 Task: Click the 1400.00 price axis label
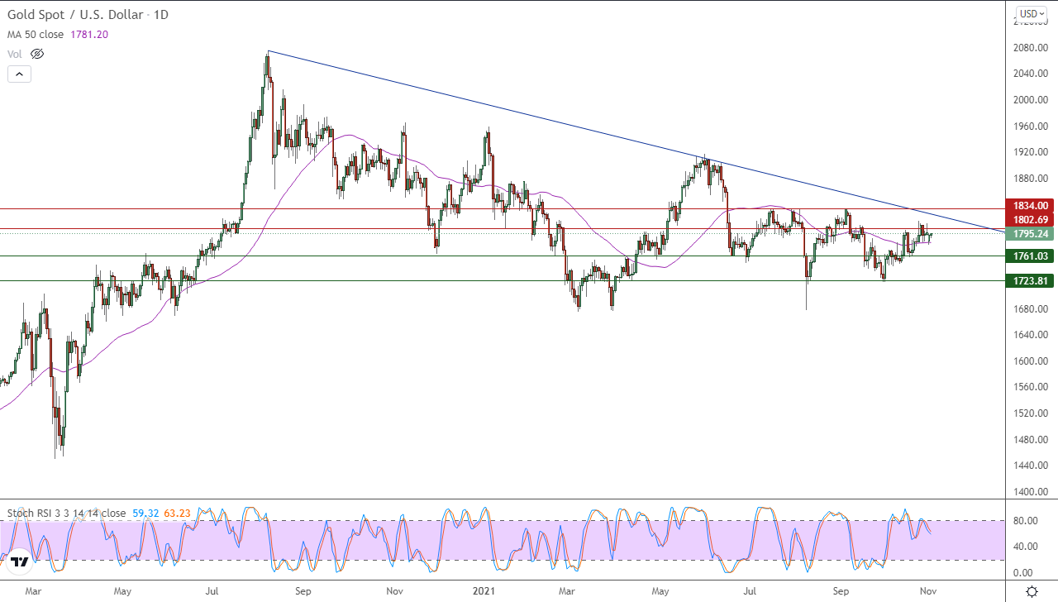click(1031, 492)
